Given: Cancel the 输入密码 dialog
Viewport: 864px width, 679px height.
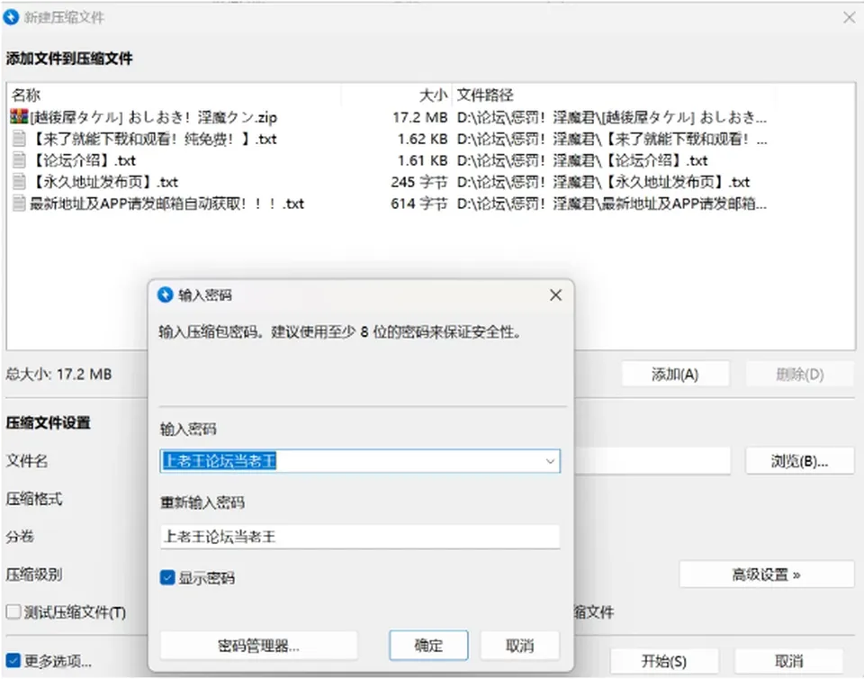Looking at the screenshot, I should click(520, 646).
